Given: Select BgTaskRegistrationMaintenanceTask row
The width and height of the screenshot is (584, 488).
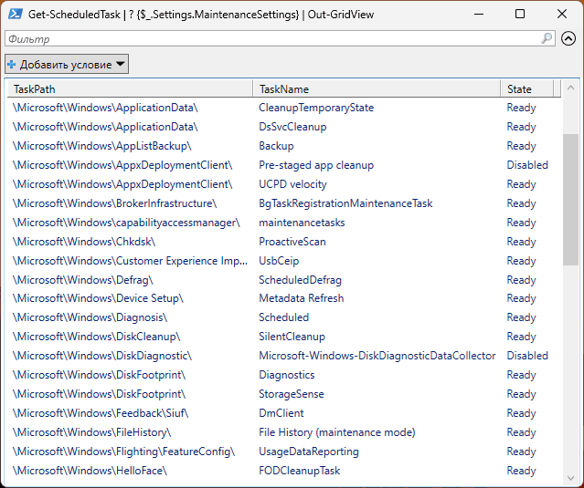Looking at the screenshot, I should pos(284,203).
